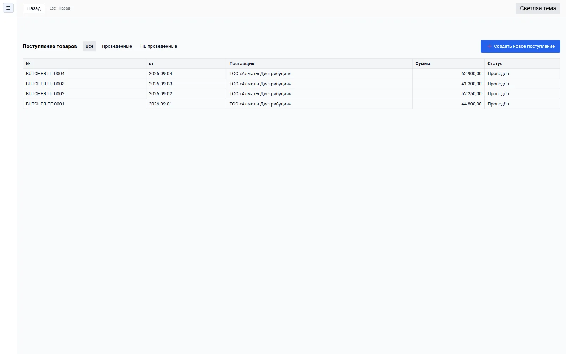Create a new goods receipt

point(520,46)
